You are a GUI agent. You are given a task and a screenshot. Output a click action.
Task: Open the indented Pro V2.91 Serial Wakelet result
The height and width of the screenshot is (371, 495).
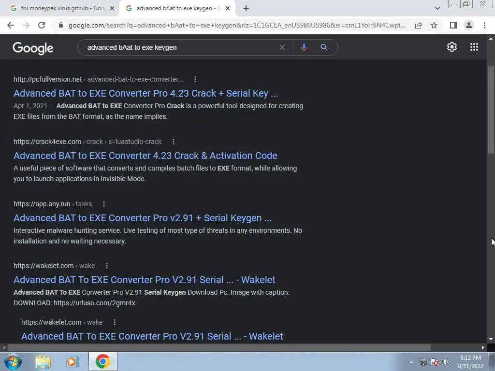(x=152, y=336)
